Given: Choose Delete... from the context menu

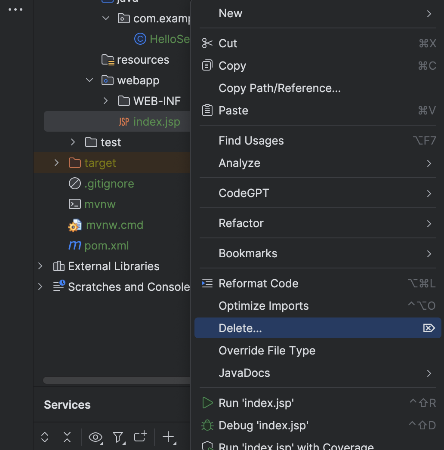Looking at the screenshot, I should [x=240, y=328].
